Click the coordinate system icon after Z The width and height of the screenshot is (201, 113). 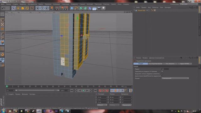pos(51,8)
